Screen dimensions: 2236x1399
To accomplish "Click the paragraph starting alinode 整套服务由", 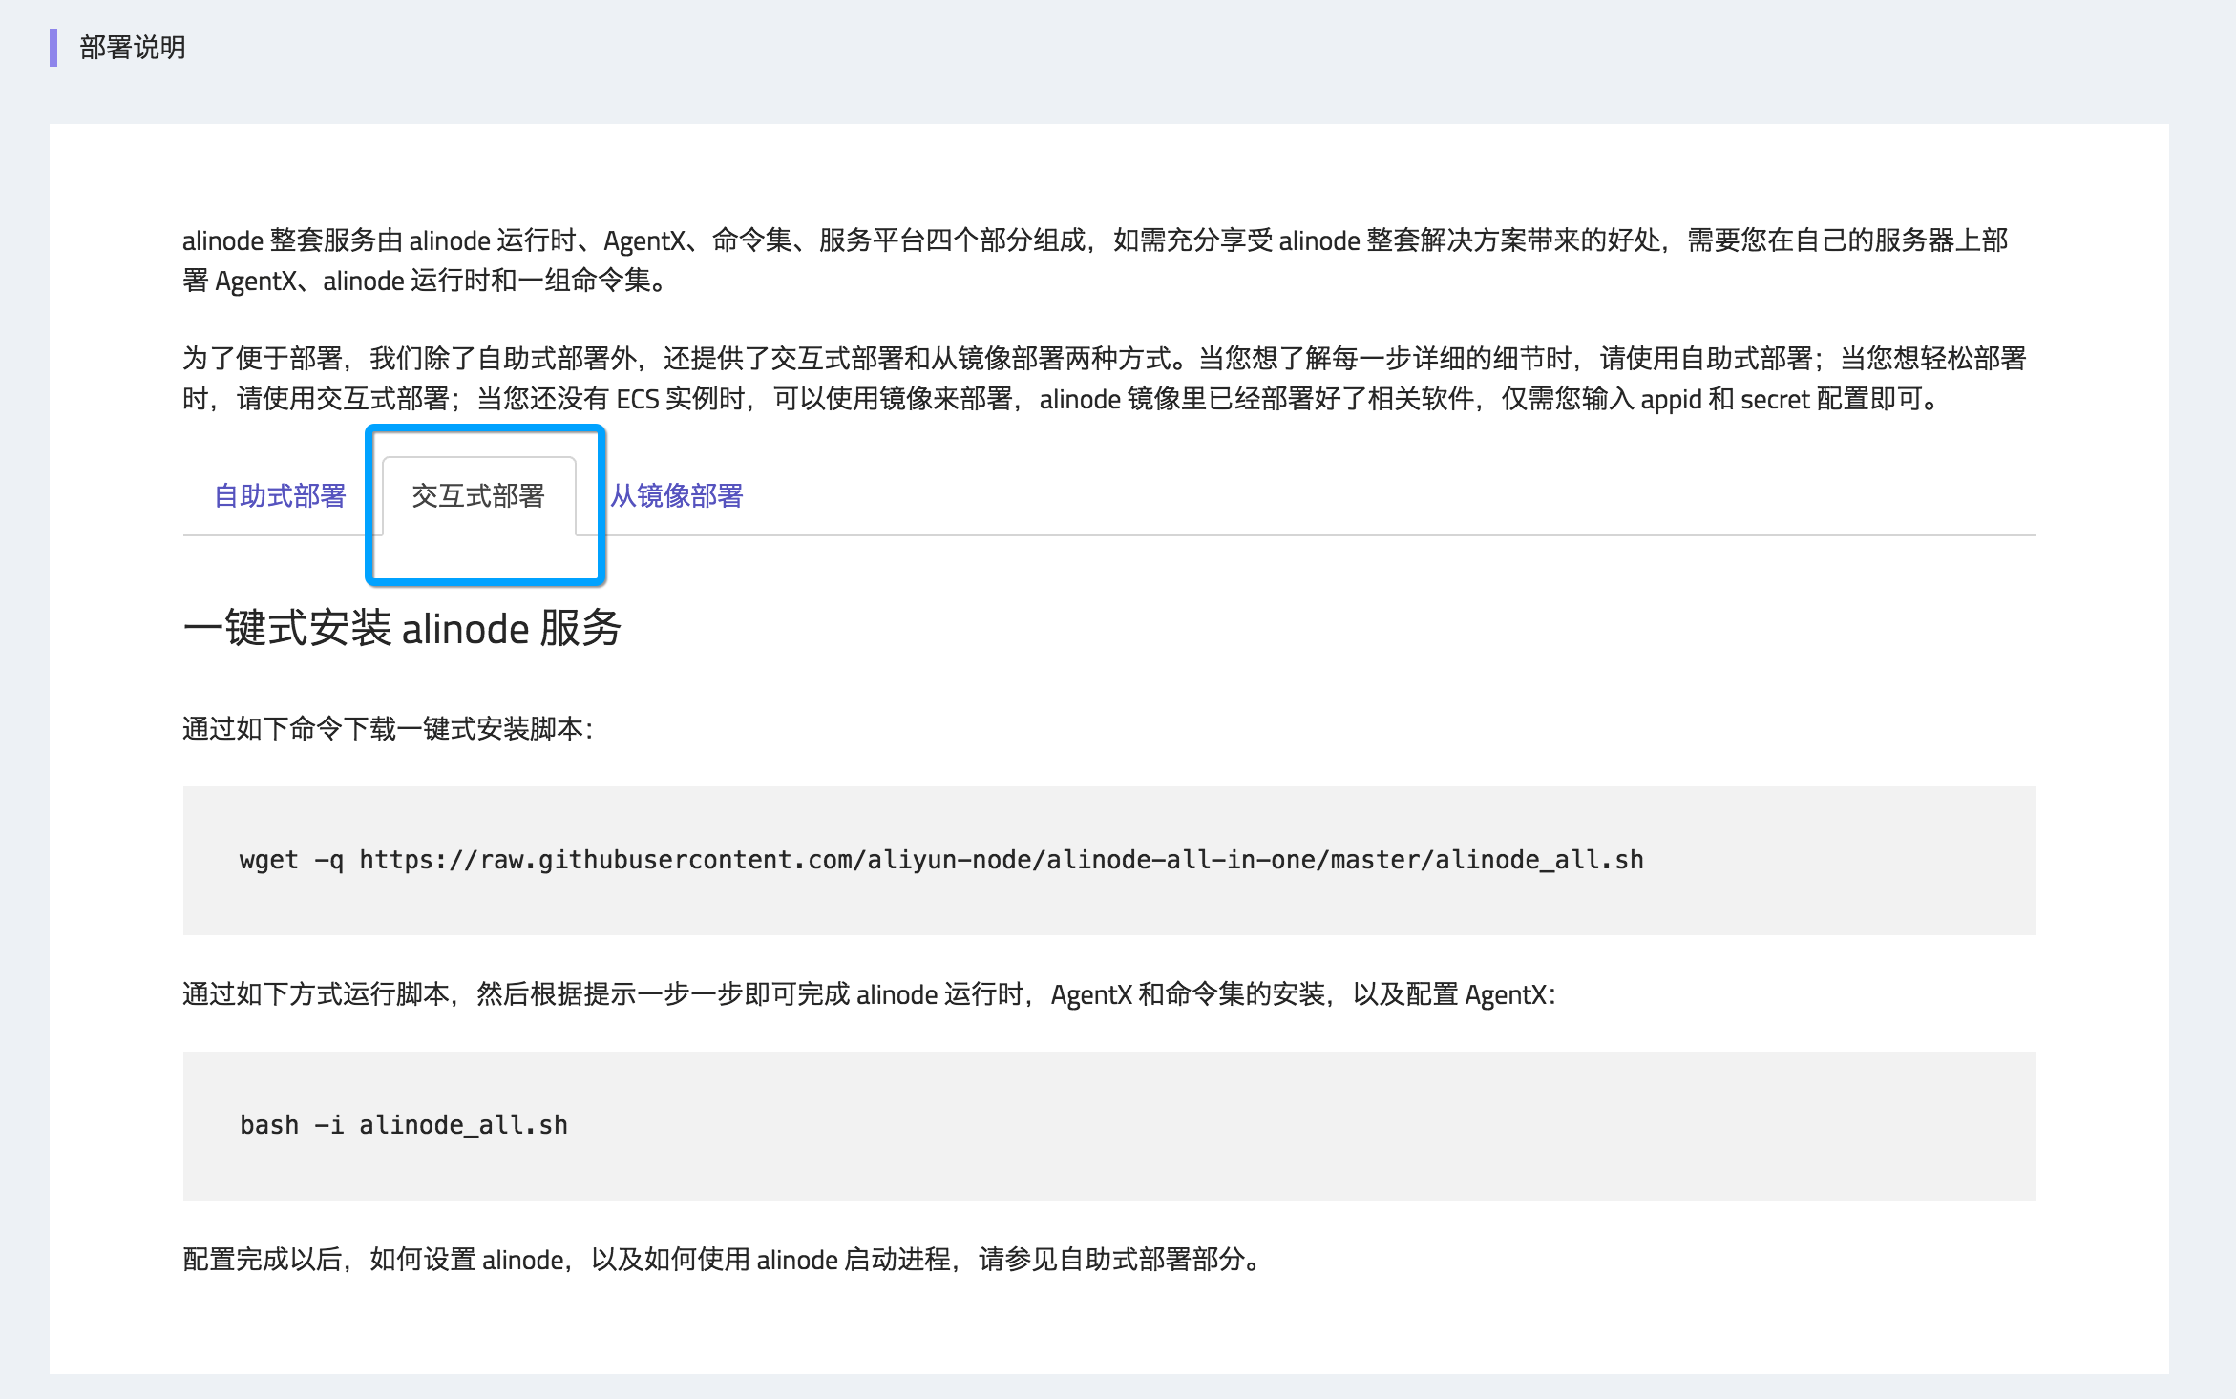I will click(x=1095, y=261).
